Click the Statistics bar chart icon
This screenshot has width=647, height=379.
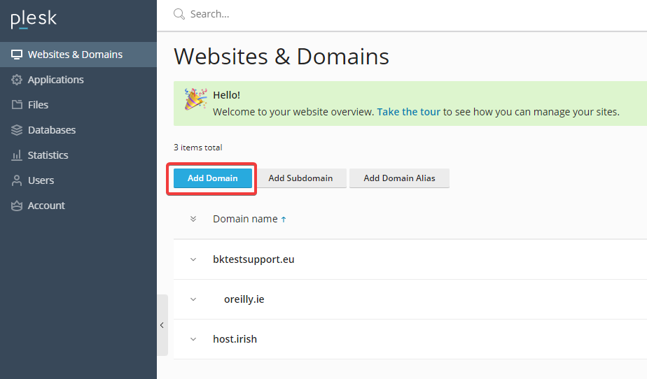[17, 155]
